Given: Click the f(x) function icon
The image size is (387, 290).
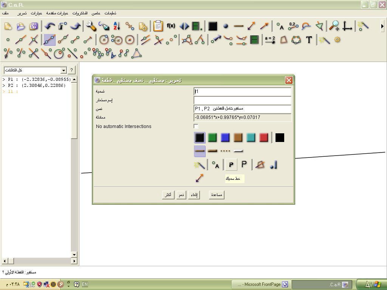Looking at the screenshot, I should [x=171, y=26].
